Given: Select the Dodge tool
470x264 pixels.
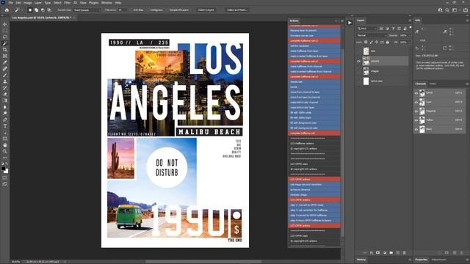Looking at the screenshot, I should (5, 114).
